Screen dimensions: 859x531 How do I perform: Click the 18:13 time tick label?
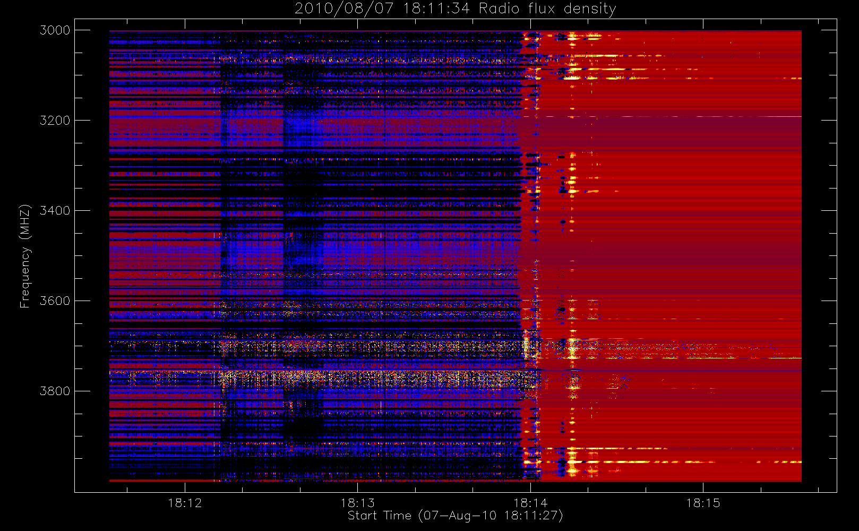click(x=357, y=503)
